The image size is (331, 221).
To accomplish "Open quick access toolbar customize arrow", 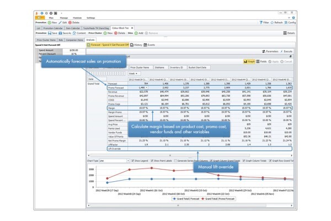I will click(61, 13).
